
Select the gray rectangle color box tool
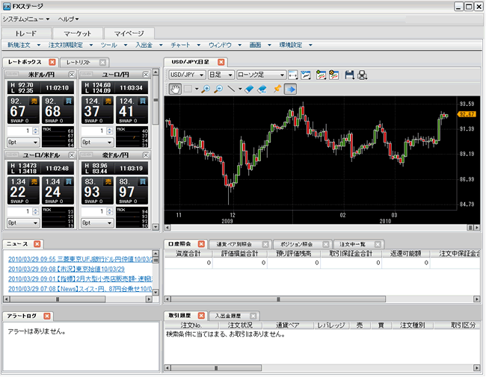(x=188, y=89)
